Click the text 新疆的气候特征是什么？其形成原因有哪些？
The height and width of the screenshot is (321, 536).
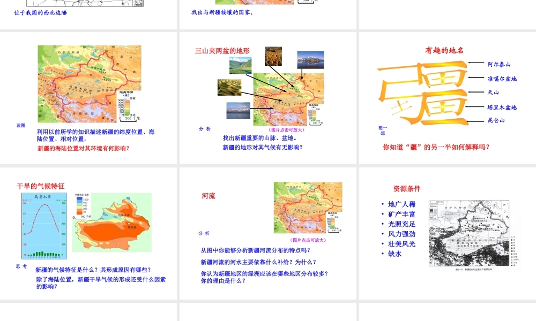coord(93,270)
